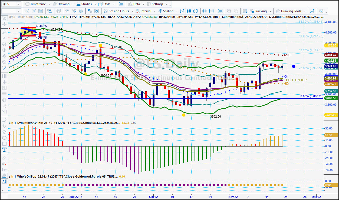Select the up arrow drawing tool

pos(4,132)
